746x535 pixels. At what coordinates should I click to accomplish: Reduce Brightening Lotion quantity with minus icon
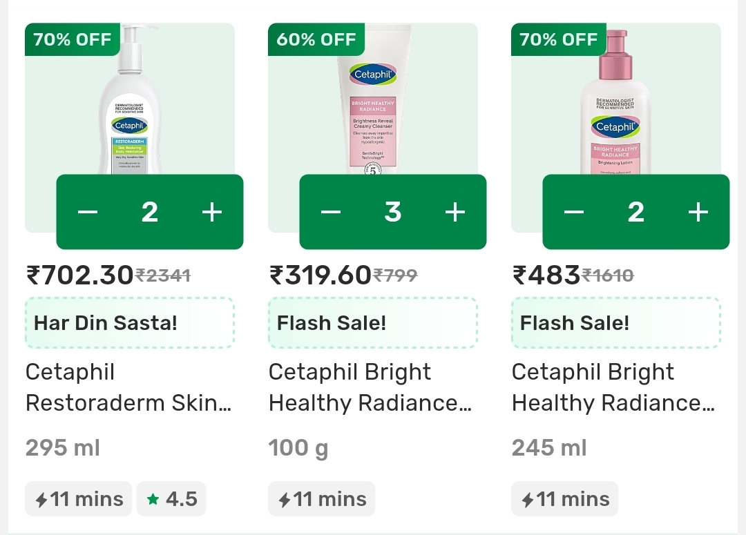574,212
